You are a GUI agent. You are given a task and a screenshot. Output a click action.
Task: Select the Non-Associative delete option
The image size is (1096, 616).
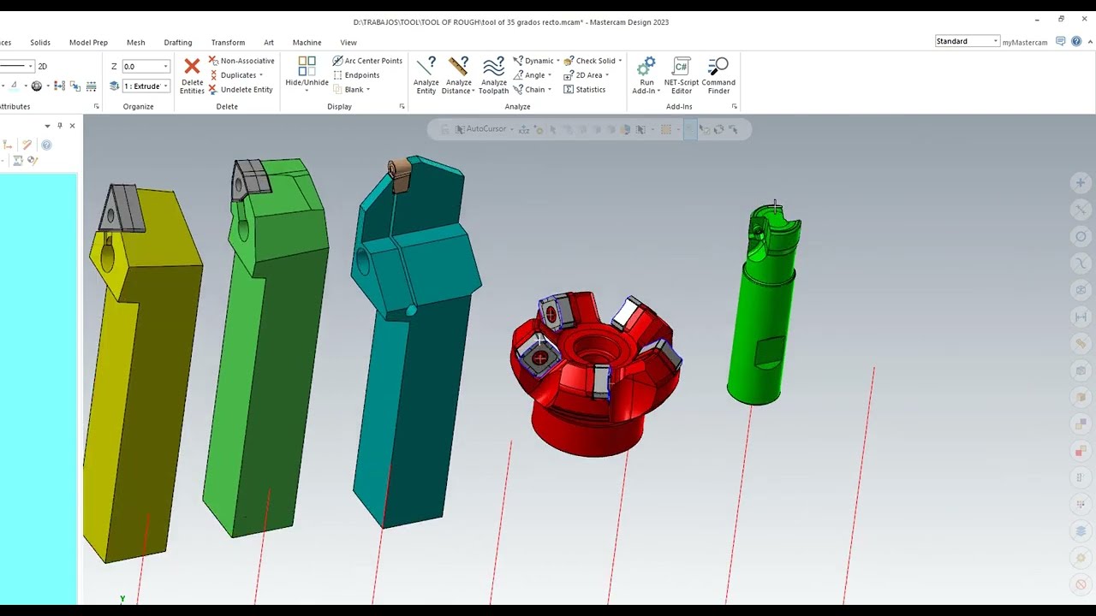coord(241,61)
